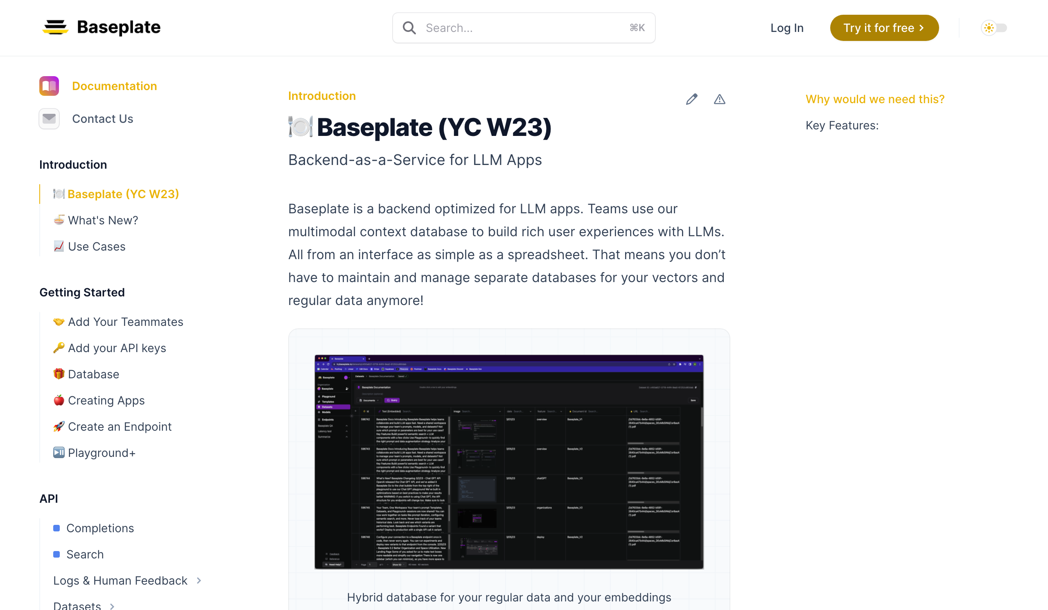
Task: Click the Try it for free button
Action: click(x=884, y=28)
